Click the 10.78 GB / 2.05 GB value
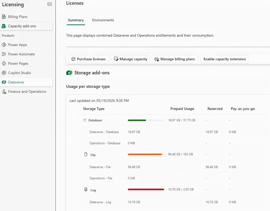This screenshot has width=270, height=211. 181,189
